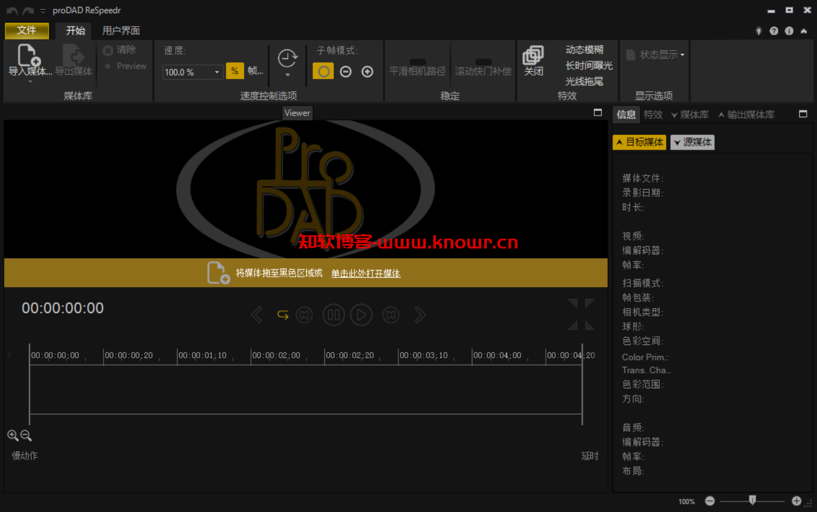817x512 pixels.
Task: Click the fullscreen expand icon
Action: pos(581,314)
